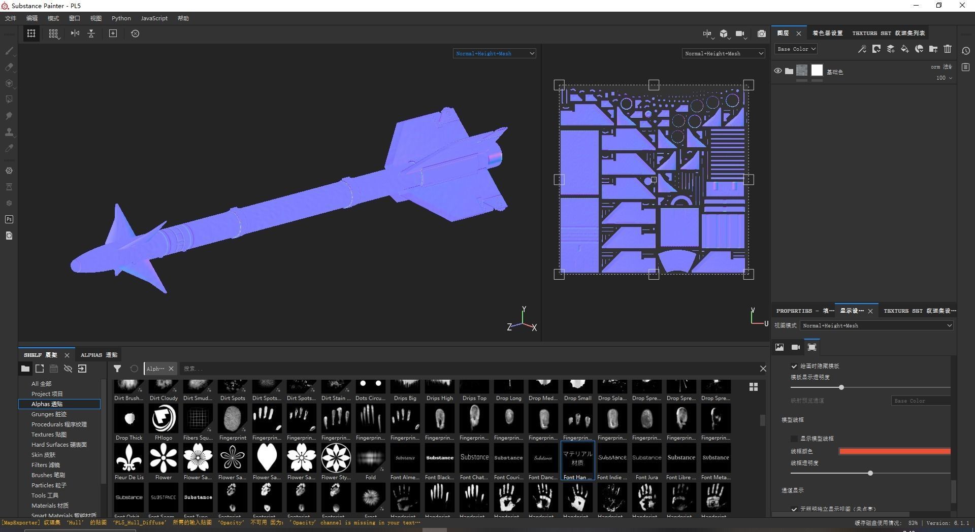
Task: Select the Paint brush tool
Action: point(9,51)
